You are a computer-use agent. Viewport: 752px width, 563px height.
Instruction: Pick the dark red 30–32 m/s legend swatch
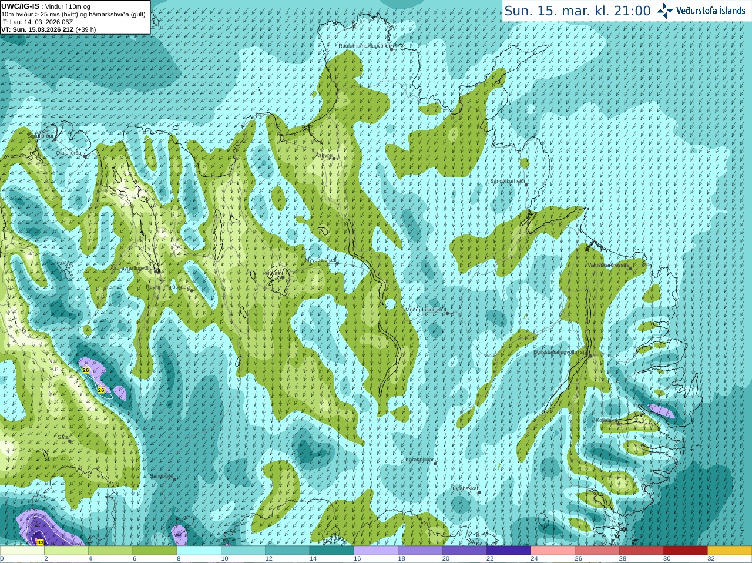686,551
